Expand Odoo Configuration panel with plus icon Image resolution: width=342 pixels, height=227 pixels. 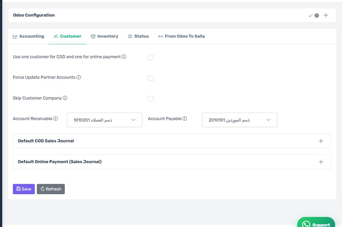point(326,15)
